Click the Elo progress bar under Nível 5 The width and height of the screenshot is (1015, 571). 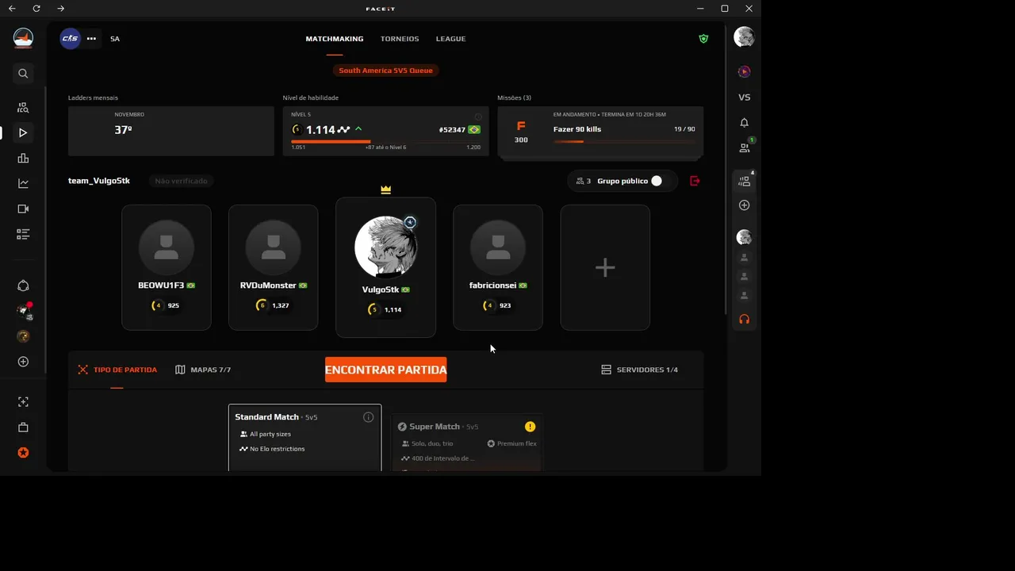coord(385,142)
